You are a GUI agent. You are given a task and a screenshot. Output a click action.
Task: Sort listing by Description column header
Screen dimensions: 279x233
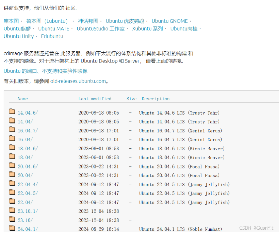[x=156, y=99]
